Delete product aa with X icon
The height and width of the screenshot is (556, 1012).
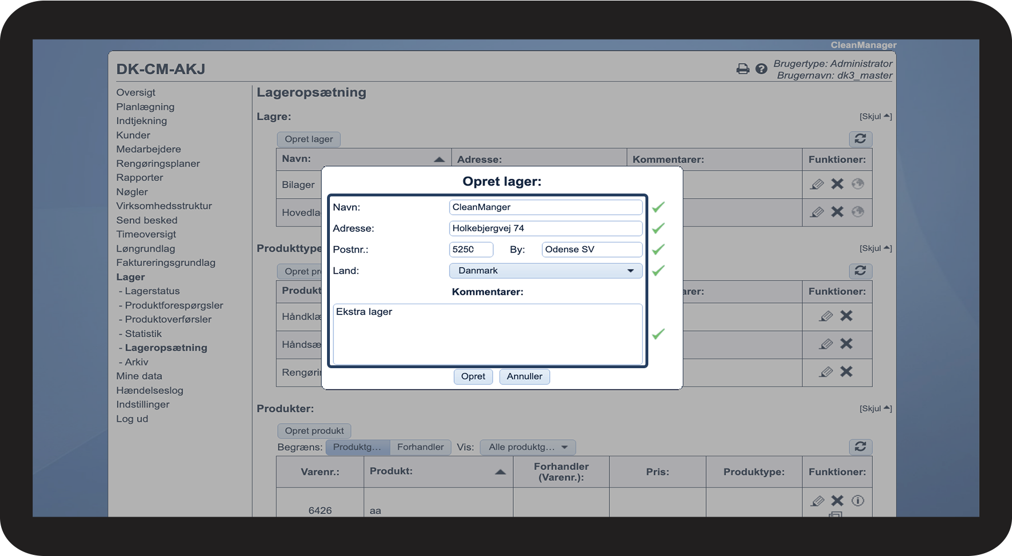[x=837, y=500]
